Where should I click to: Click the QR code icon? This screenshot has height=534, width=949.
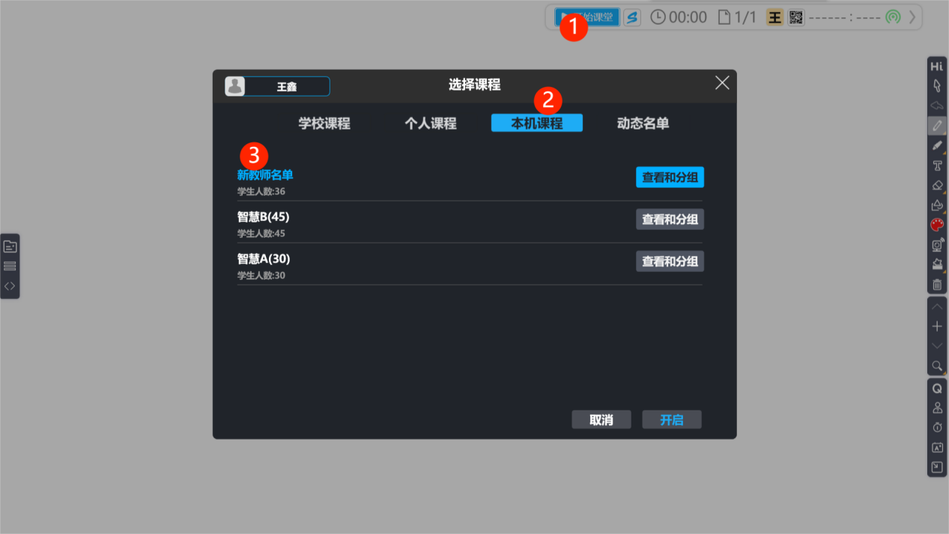point(796,17)
